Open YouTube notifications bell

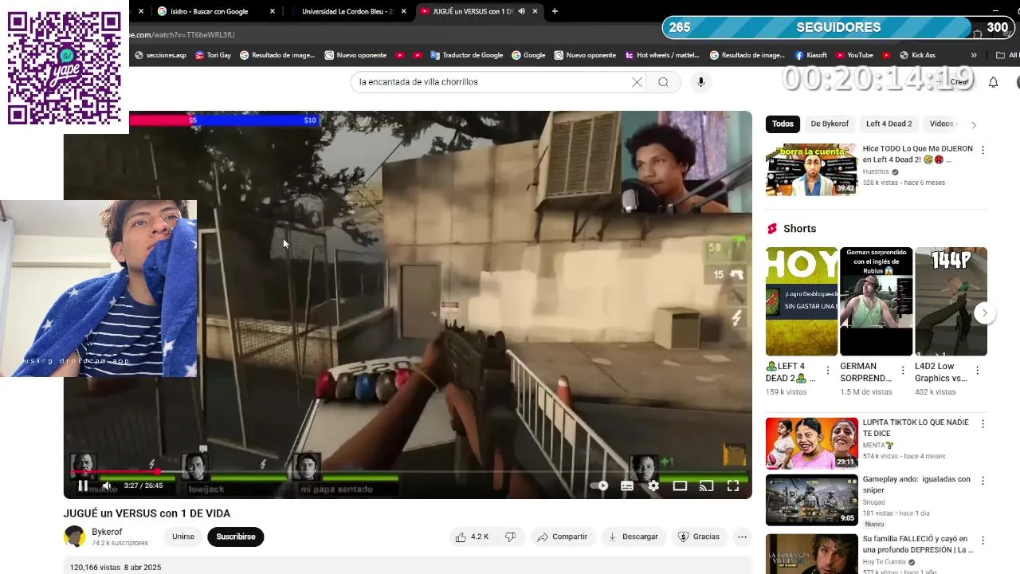point(994,82)
